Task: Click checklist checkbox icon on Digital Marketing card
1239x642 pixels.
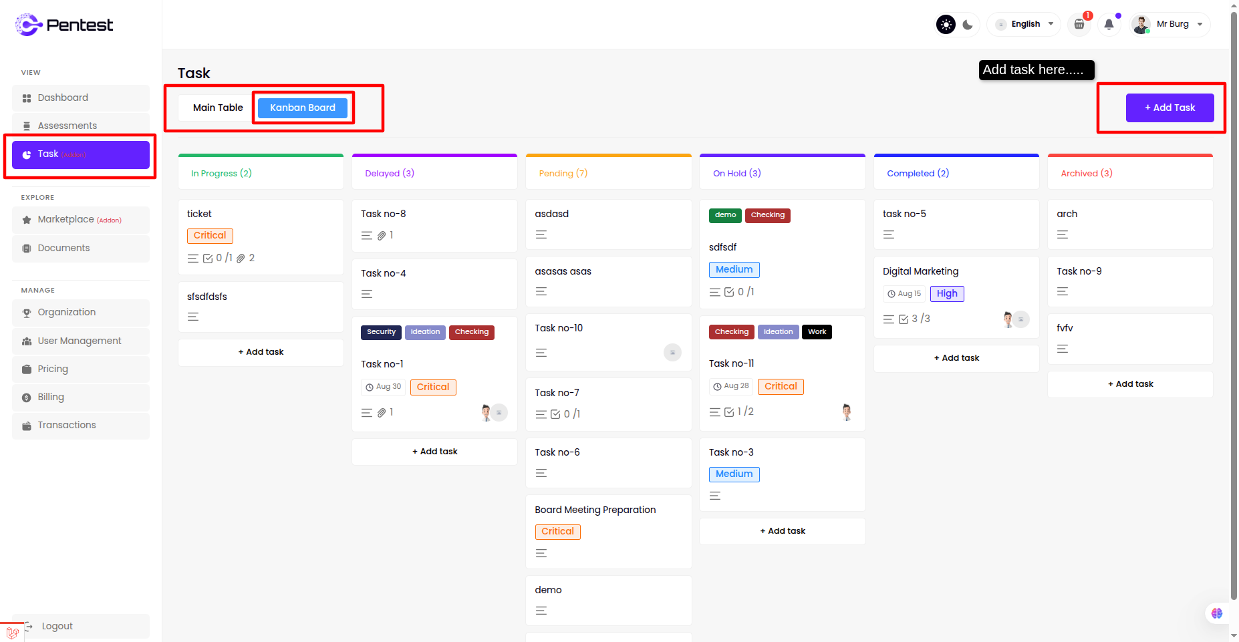Action: coord(904,319)
